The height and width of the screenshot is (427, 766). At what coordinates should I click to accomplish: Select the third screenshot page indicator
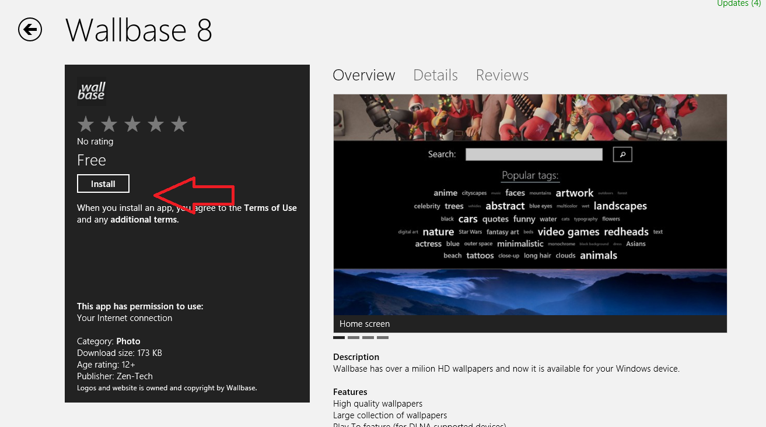pyautogui.click(x=368, y=337)
